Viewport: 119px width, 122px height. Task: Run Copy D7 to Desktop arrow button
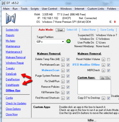(103, 98)
